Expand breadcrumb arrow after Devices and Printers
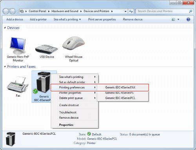 (112, 11)
